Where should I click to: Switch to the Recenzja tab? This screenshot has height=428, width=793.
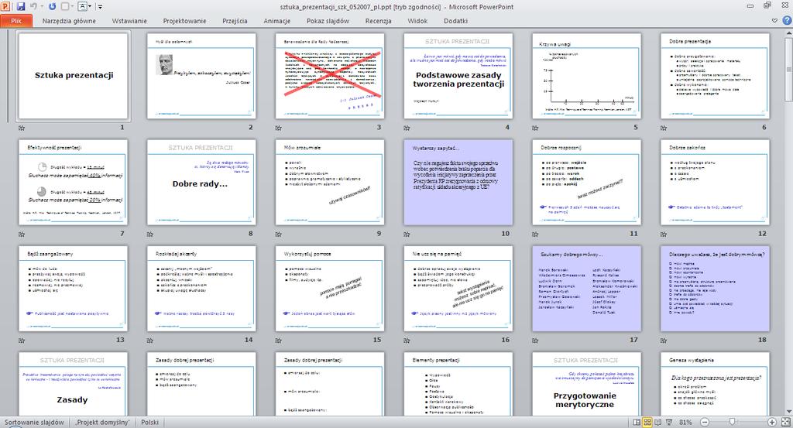[378, 21]
